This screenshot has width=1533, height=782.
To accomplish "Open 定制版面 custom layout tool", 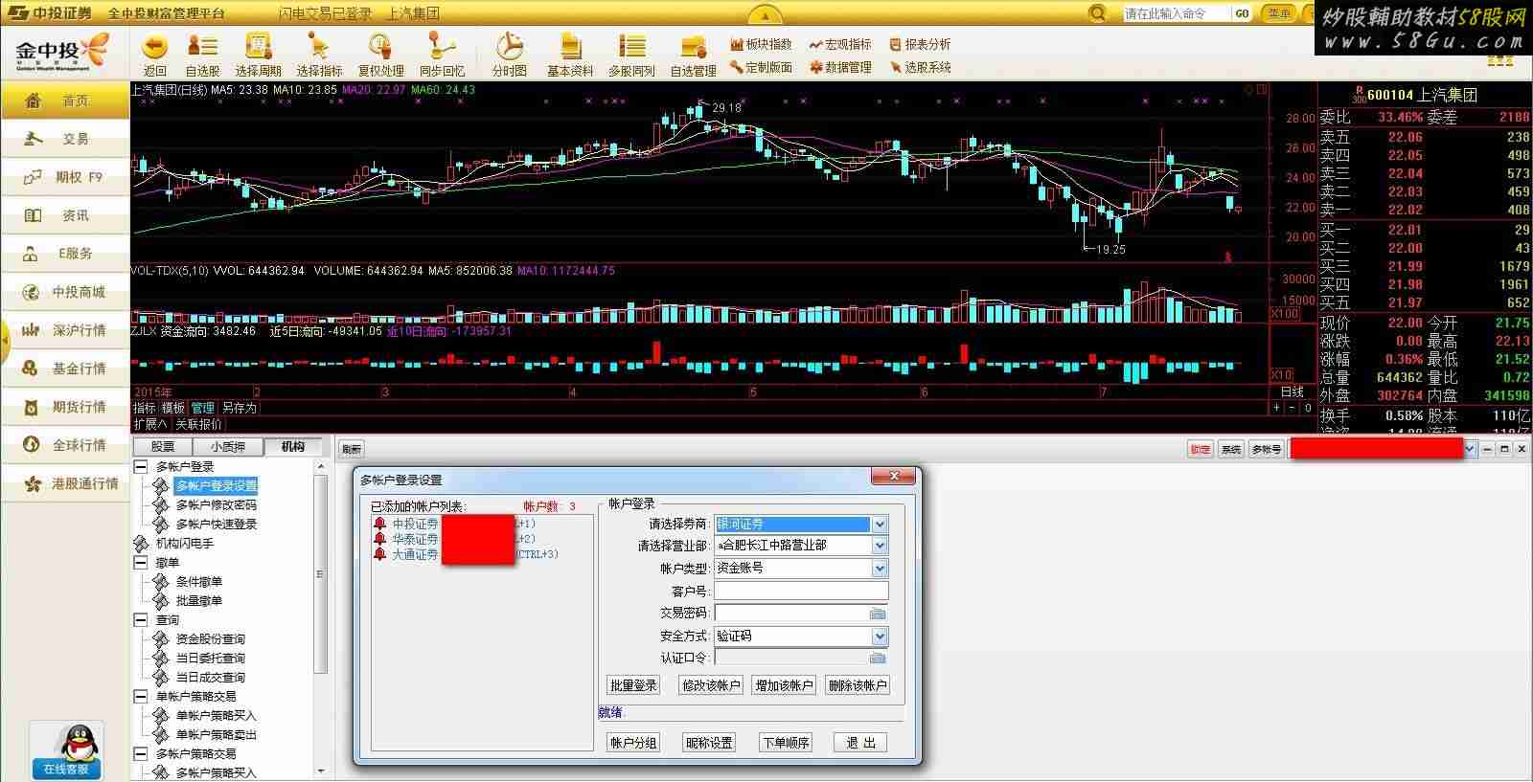I will click(x=761, y=67).
